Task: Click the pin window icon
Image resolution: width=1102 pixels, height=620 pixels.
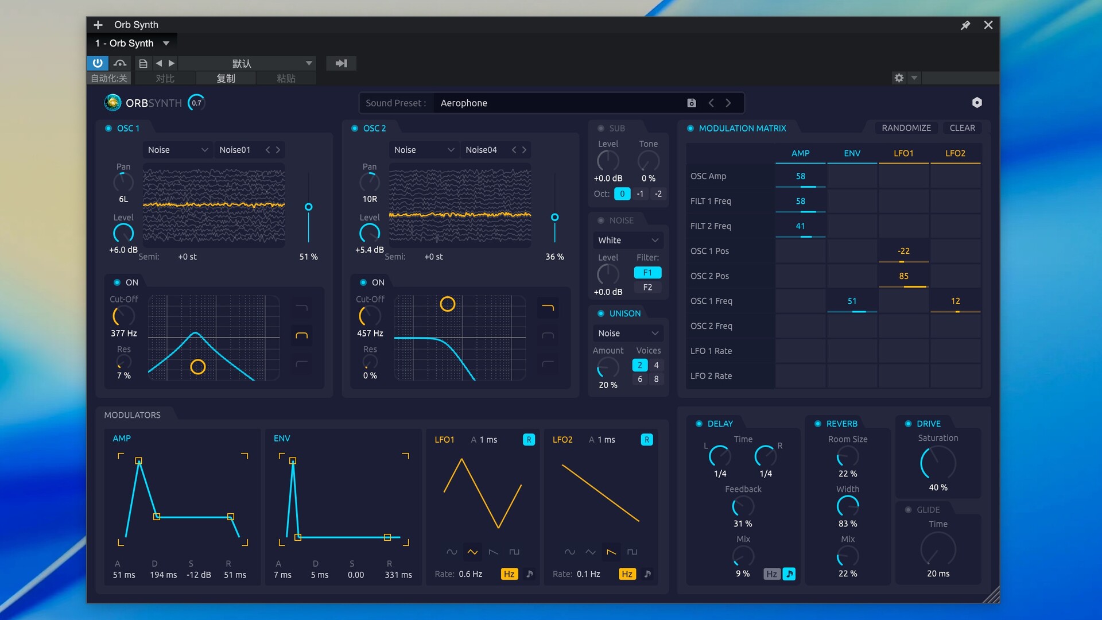Action: point(965,25)
